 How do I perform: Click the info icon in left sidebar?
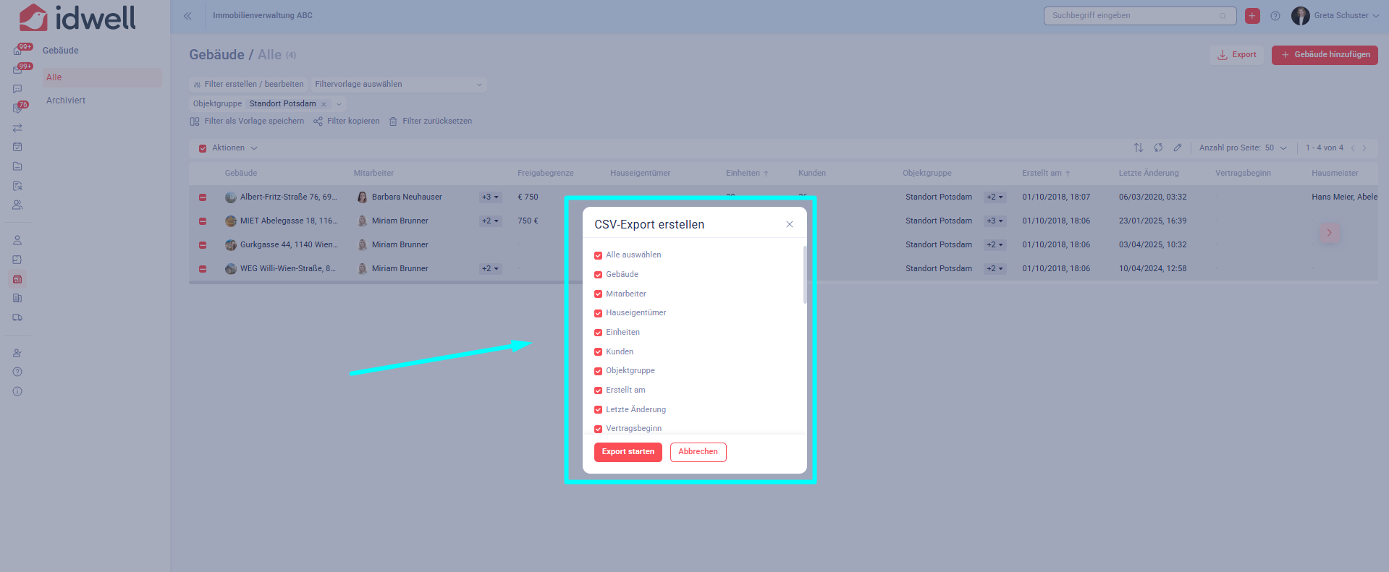tap(17, 391)
